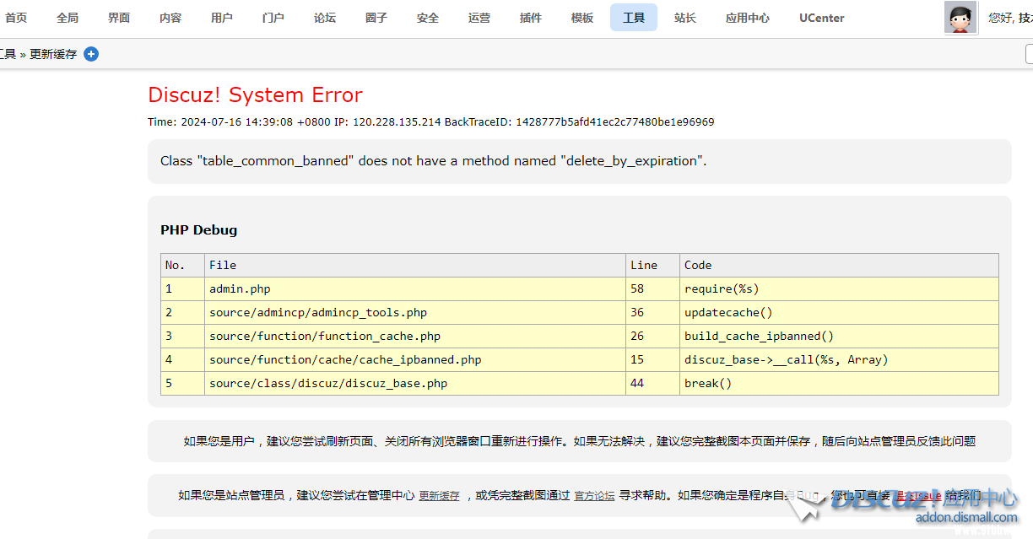Click the admin user avatar icon
This screenshot has width=1033, height=539.
coord(960,18)
